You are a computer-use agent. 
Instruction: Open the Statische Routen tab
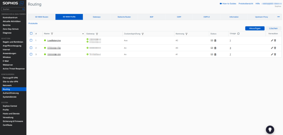(x=124, y=17)
